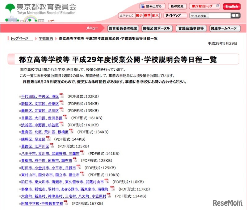This screenshot has width=247, height=210.
Task: Click the 検索 search button
Action: pyautogui.click(x=235, y=16)
